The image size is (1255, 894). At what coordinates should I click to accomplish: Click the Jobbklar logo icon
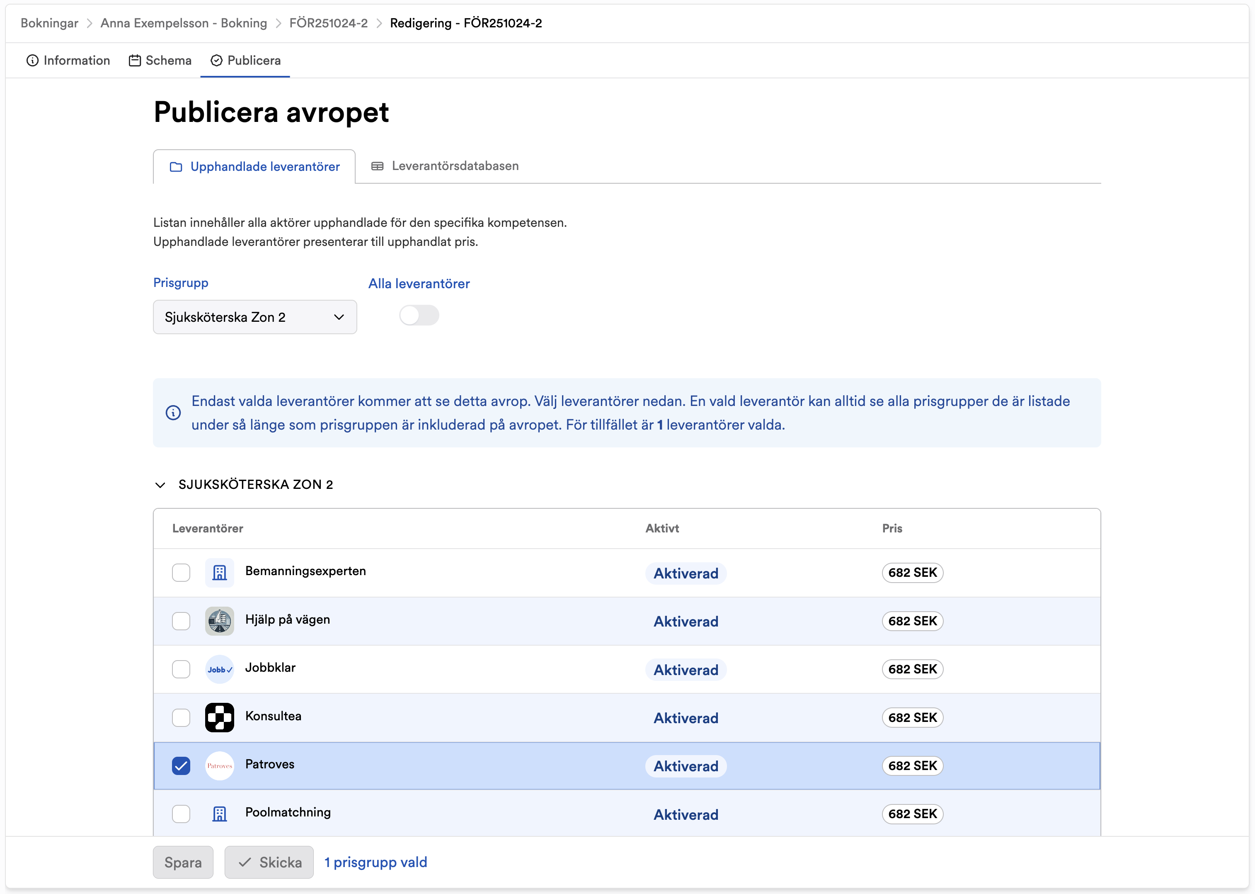click(220, 669)
